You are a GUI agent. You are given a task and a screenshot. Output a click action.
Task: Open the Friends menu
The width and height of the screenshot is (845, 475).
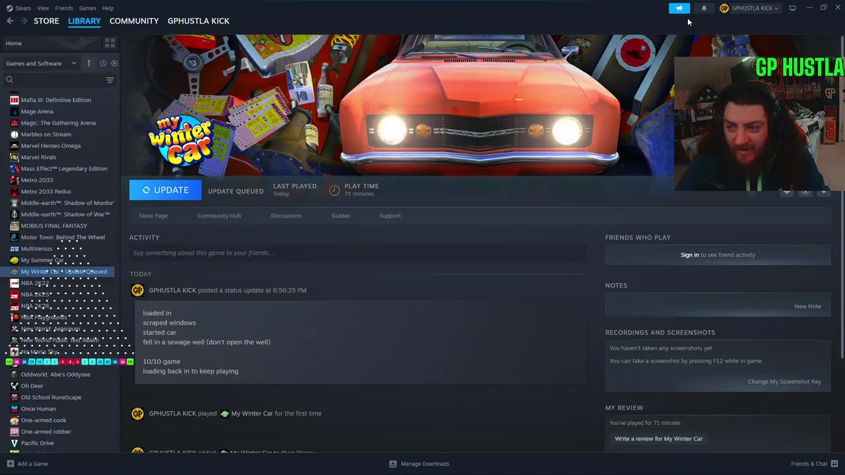(64, 8)
